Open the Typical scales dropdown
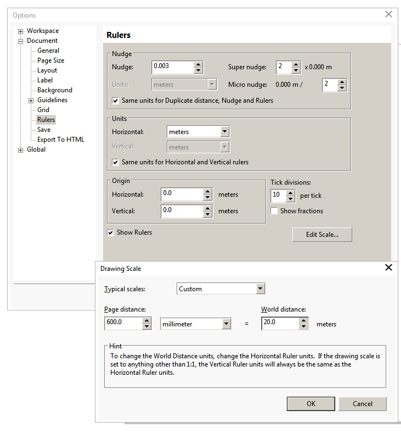The height and width of the screenshot is (433, 401). pyautogui.click(x=260, y=289)
